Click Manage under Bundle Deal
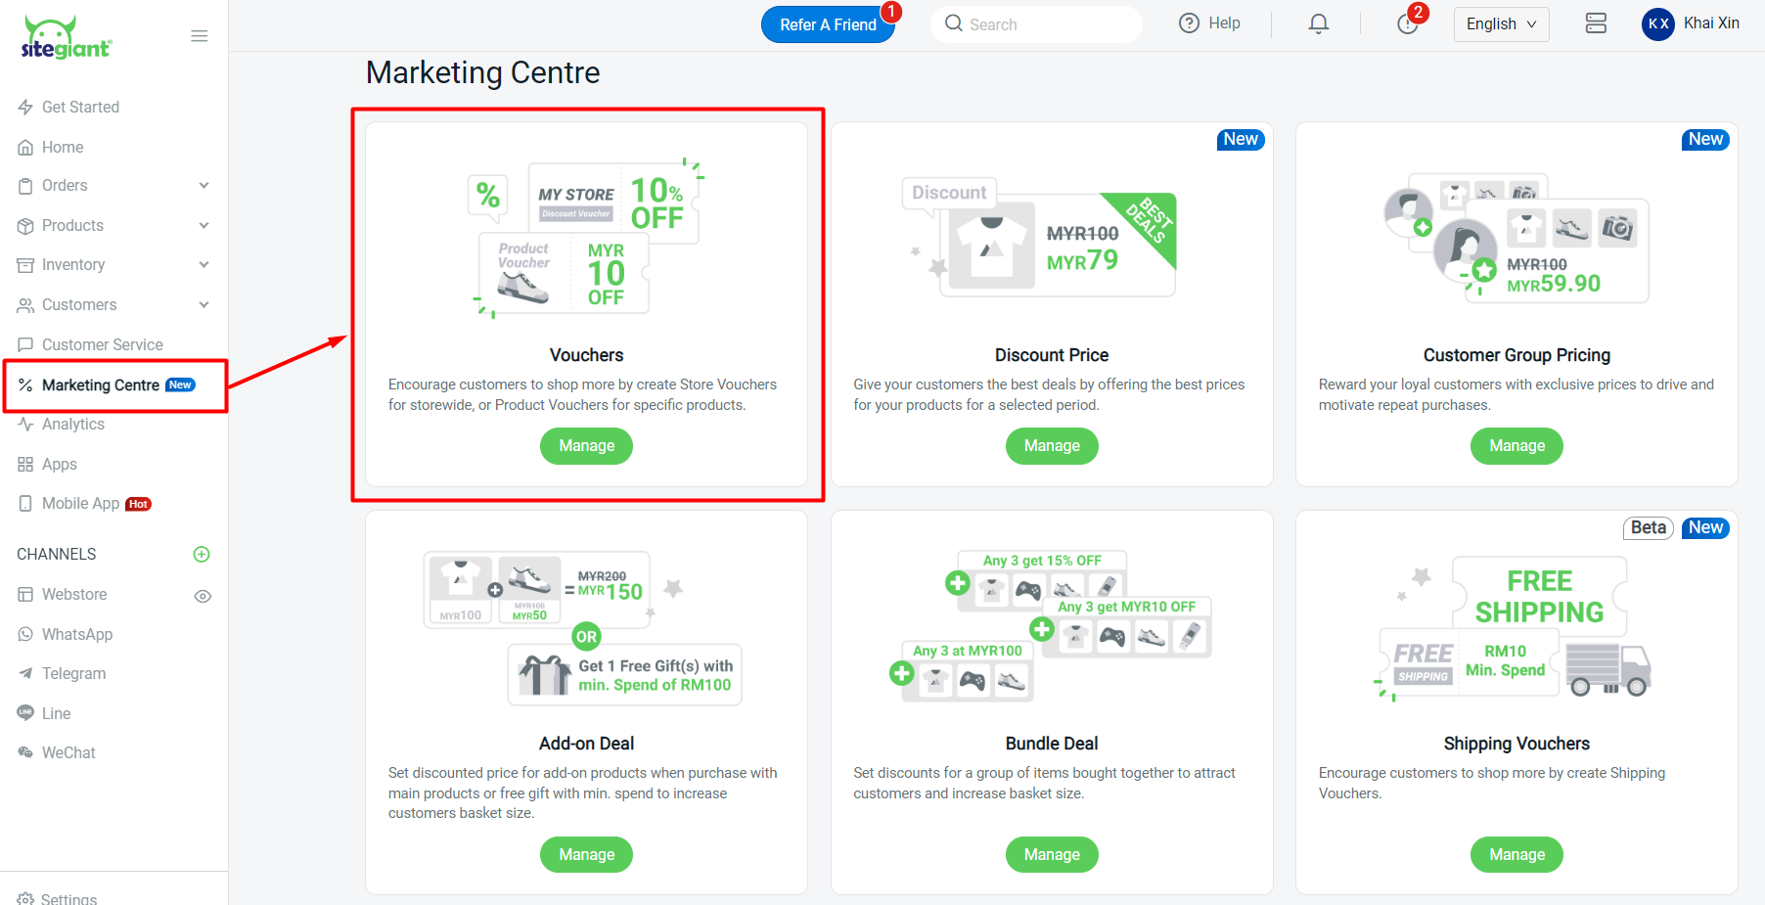1765x905 pixels. point(1052,855)
